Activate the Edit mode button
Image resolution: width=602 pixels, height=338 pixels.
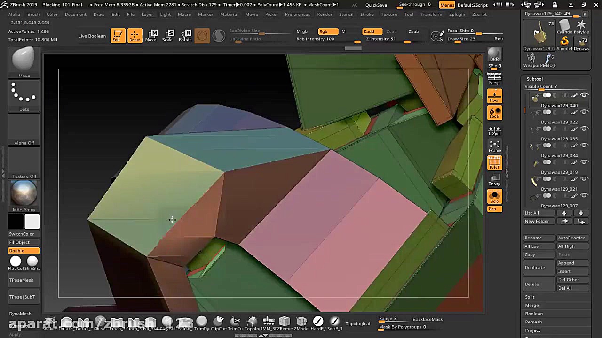[117, 36]
